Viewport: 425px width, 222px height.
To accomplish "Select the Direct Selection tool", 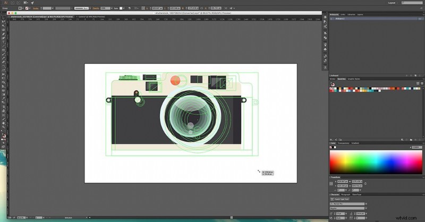I will coord(3,22).
